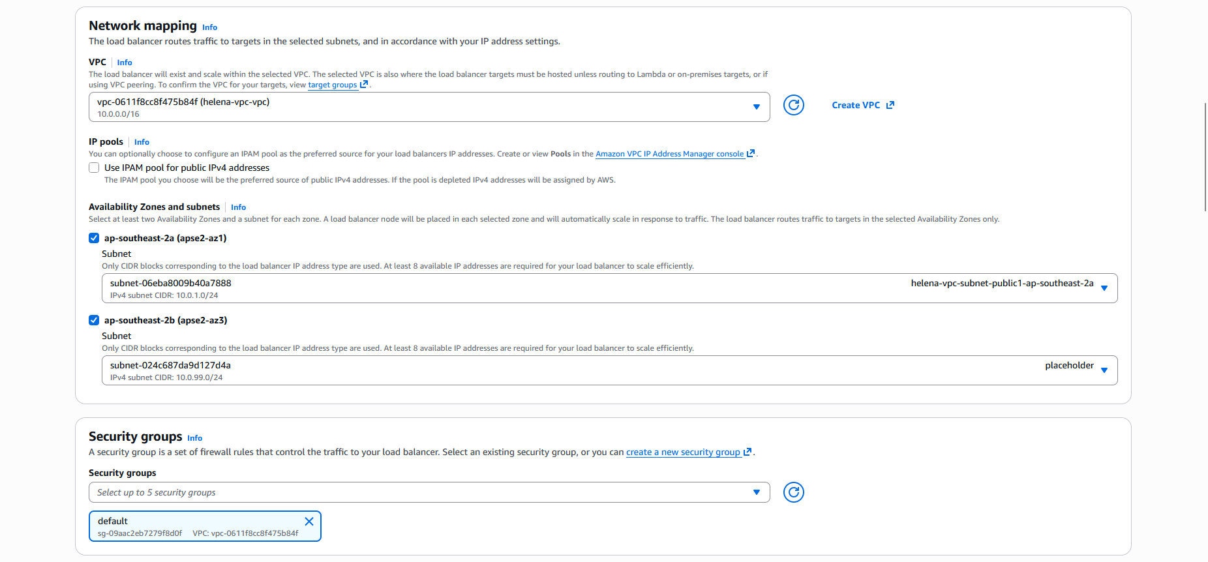Click create a new security group link
The width and height of the screenshot is (1208, 562).
[x=682, y=452]
